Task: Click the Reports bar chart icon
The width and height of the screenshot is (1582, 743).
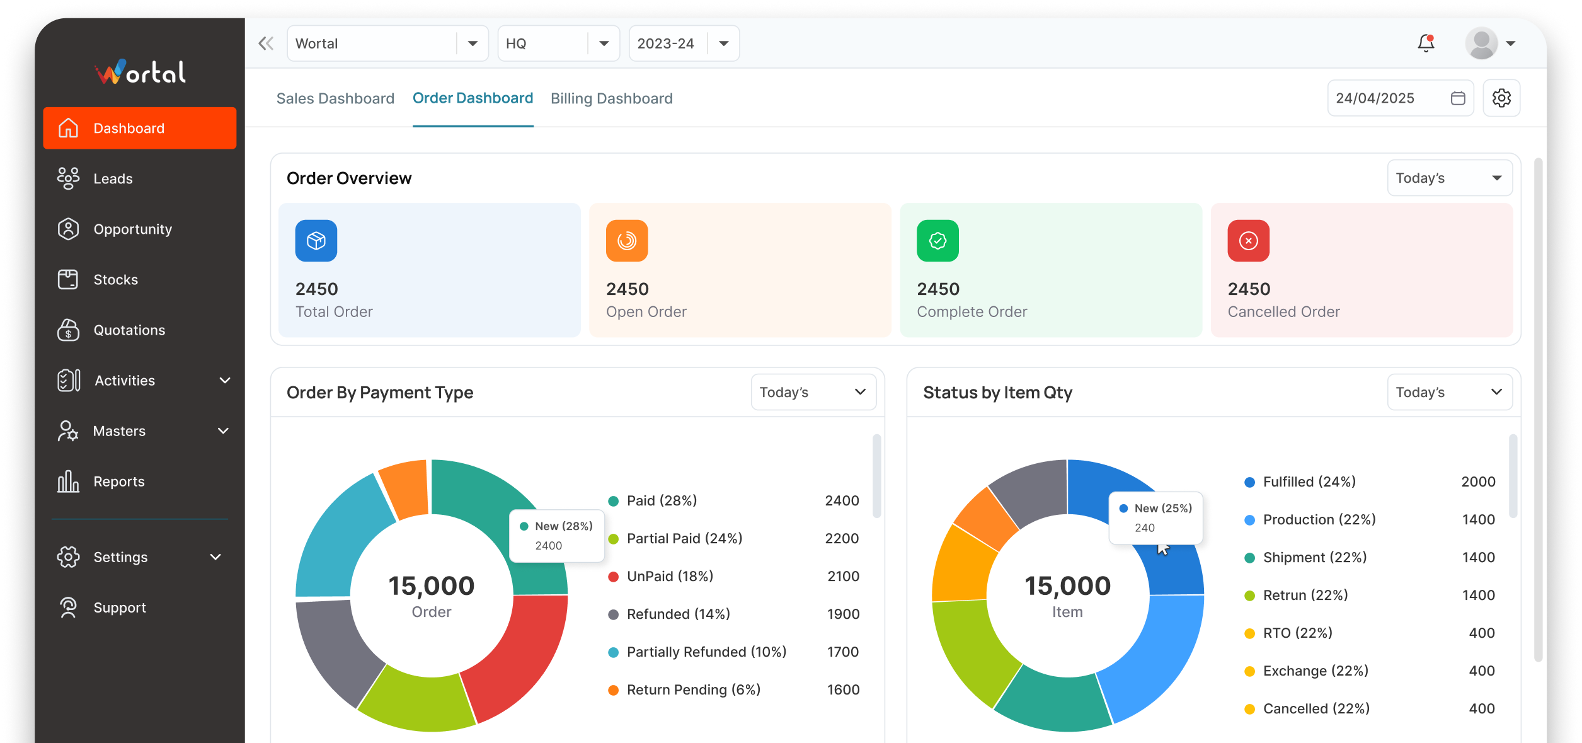Action: point(68,481)
